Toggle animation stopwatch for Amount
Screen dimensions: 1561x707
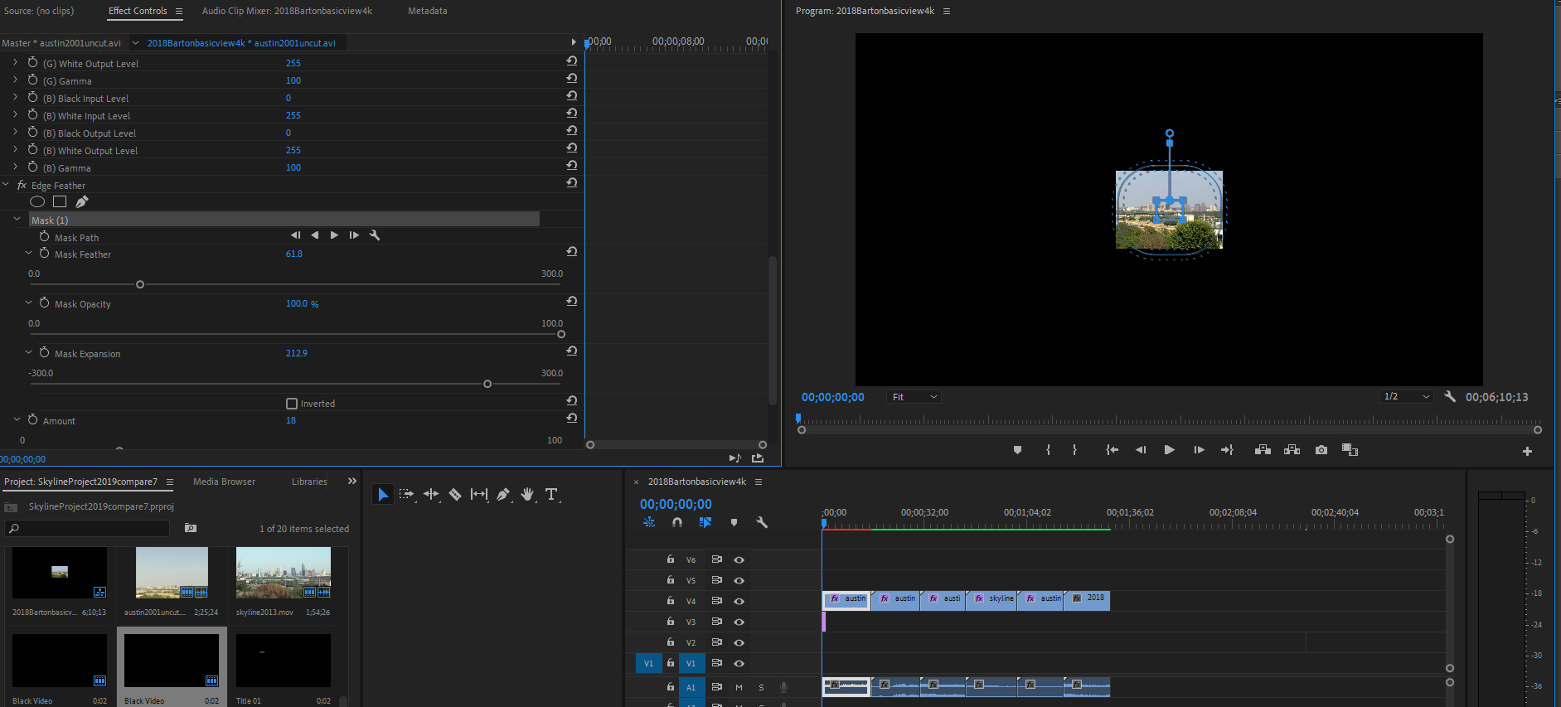pyautogui.click(x=33, y=420)
